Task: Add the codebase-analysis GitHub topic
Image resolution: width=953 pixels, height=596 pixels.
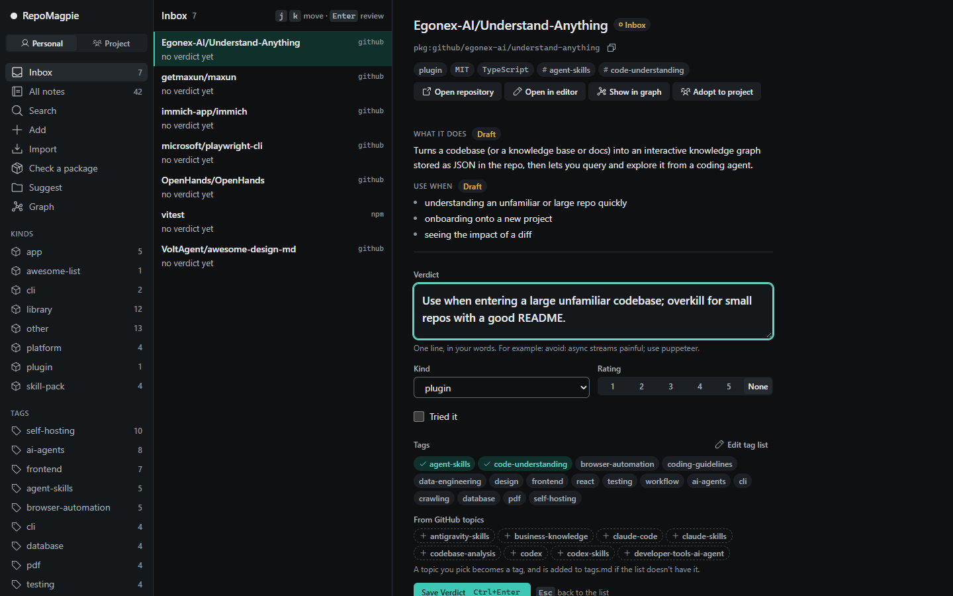Action: (x=457, y=554)
